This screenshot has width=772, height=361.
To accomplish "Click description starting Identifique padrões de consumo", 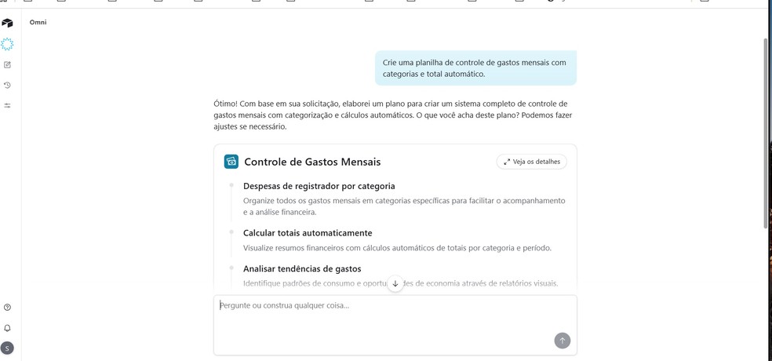I will point(401,283).
